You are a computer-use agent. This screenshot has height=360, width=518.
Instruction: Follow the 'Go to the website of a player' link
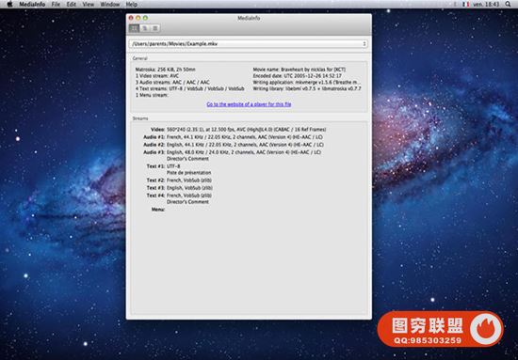point(249,104)
